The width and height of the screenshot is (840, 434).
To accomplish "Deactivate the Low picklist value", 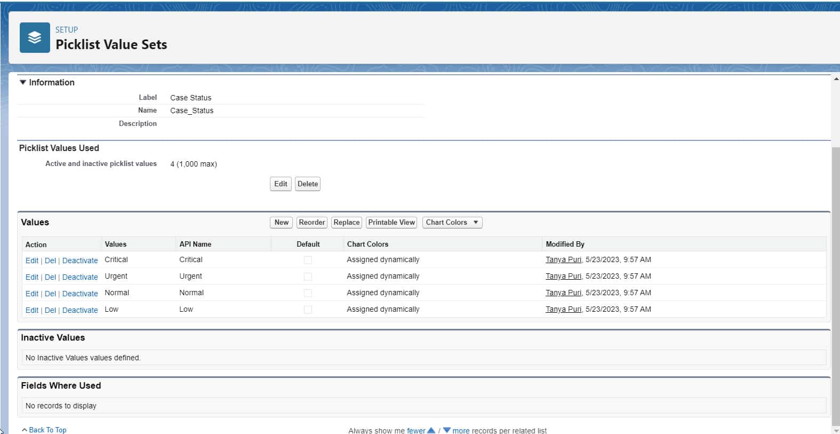I will 80,310.
